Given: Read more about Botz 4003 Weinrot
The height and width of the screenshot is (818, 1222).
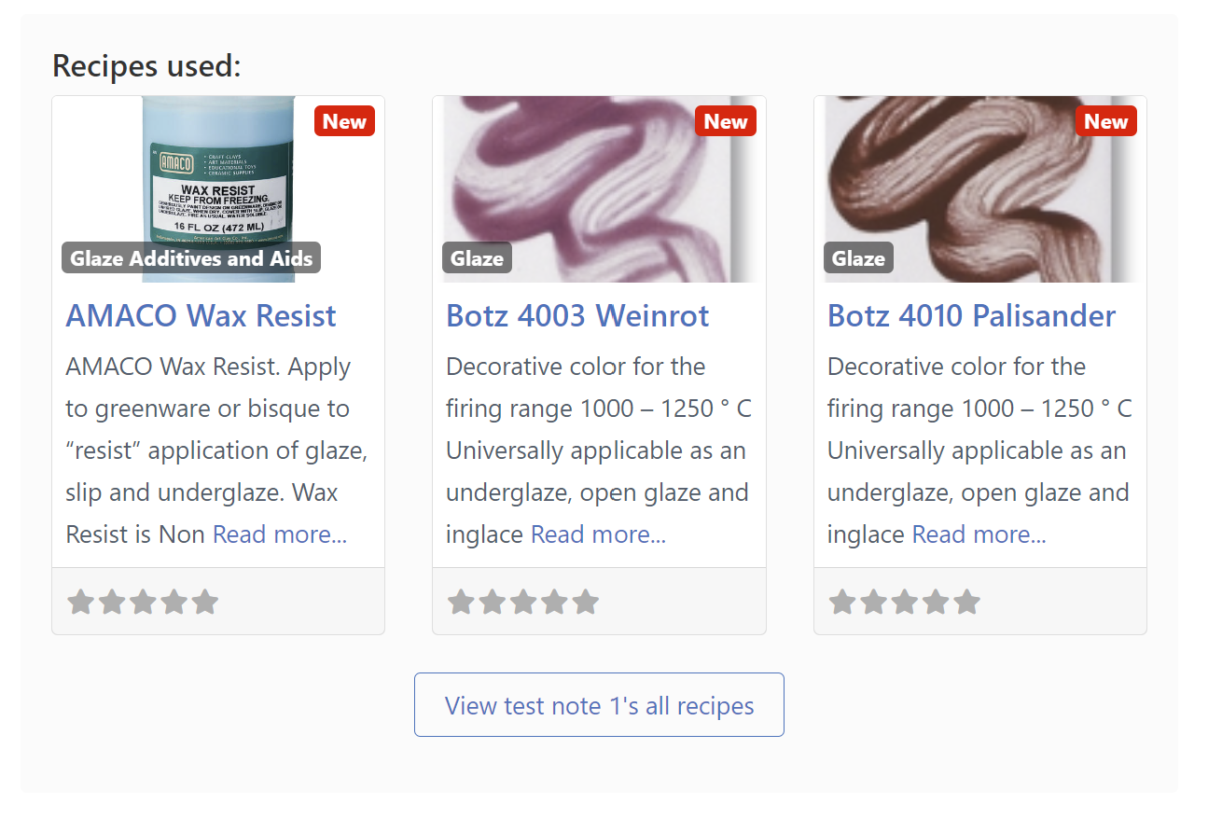Looking at the screenshot, I should 598,534.
